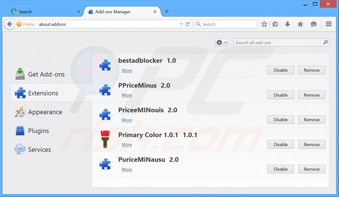339x197 pixels.
Task: Open More link for PriceeMINouis
Action: (x=127, y=120)
